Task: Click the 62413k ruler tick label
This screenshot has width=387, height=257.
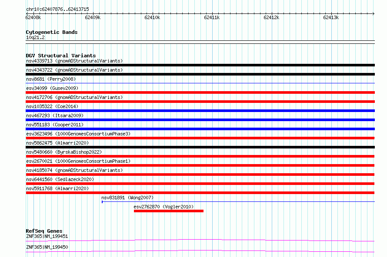Action: click(331, 17)
